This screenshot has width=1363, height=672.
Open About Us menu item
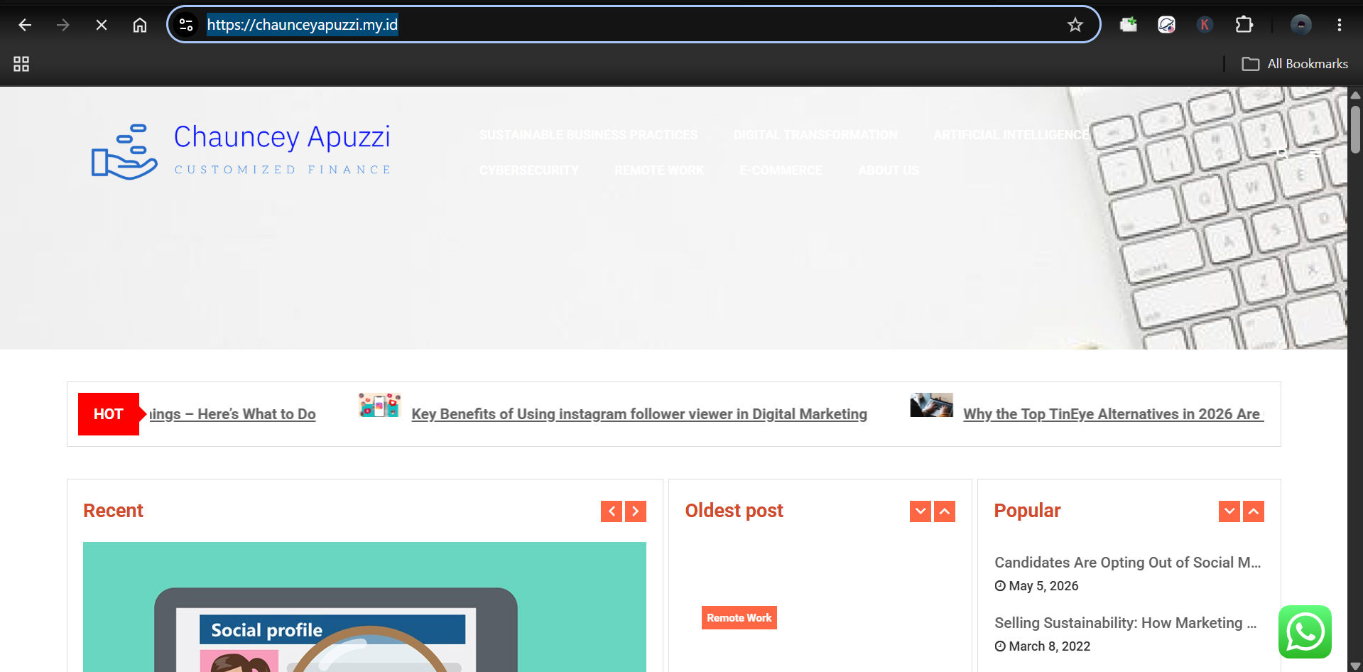point(889,170)
